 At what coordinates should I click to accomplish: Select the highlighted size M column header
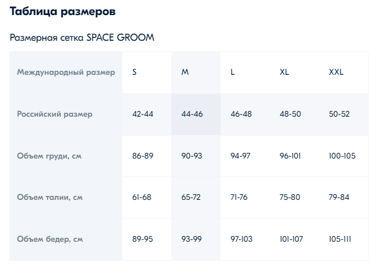tap(185, 73)
